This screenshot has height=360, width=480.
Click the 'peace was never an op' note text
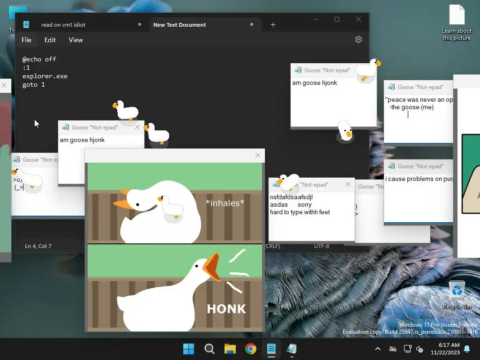pyautogui.click(x=419, y=100)
